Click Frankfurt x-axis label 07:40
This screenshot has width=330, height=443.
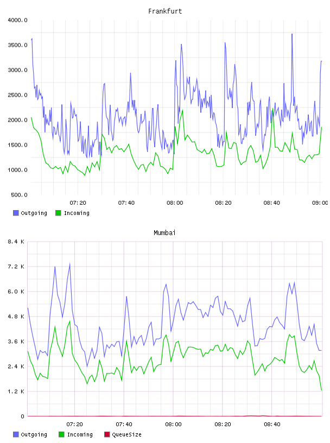126,203
